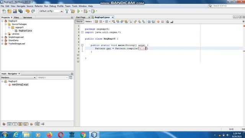Open the File menu
Viewport: 245px width, 138px height.
point(2,6)
